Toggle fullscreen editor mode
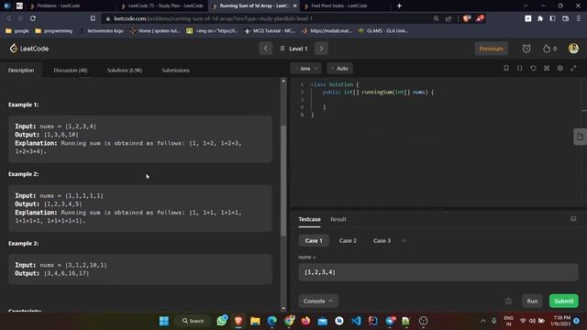Viewport: 587px width, 330px height. click(573, 68)
